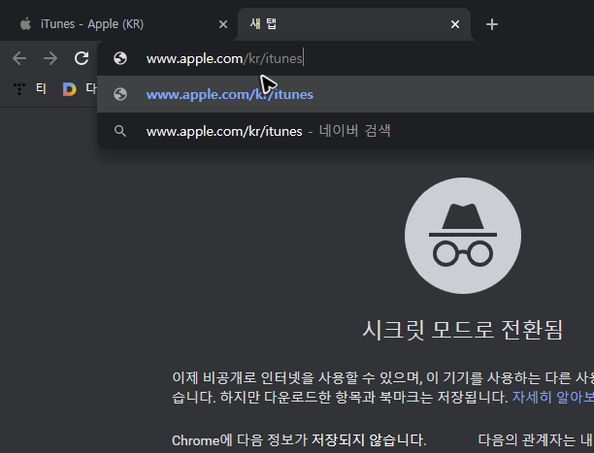Click the incognito hat and glasses icon

click(463, 235)
